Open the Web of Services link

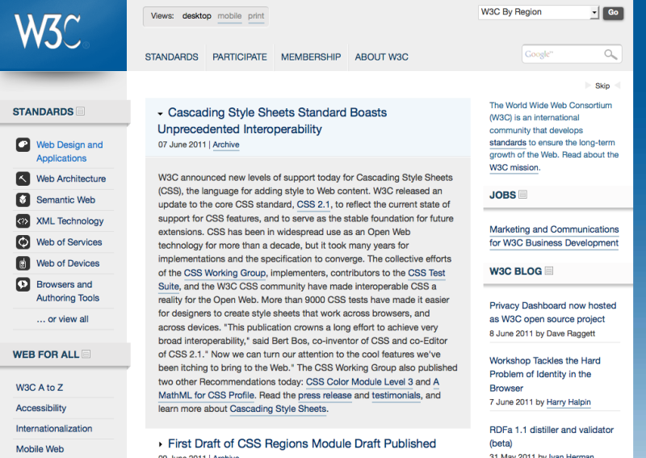click(69, 242)
